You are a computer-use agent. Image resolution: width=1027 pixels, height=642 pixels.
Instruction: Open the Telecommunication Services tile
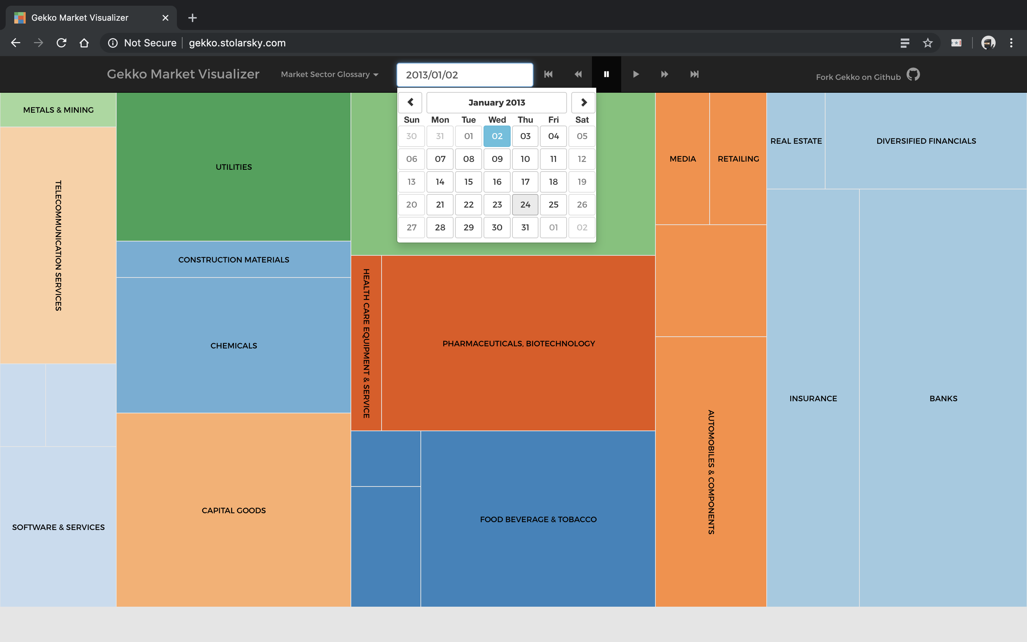click(58, 245)
